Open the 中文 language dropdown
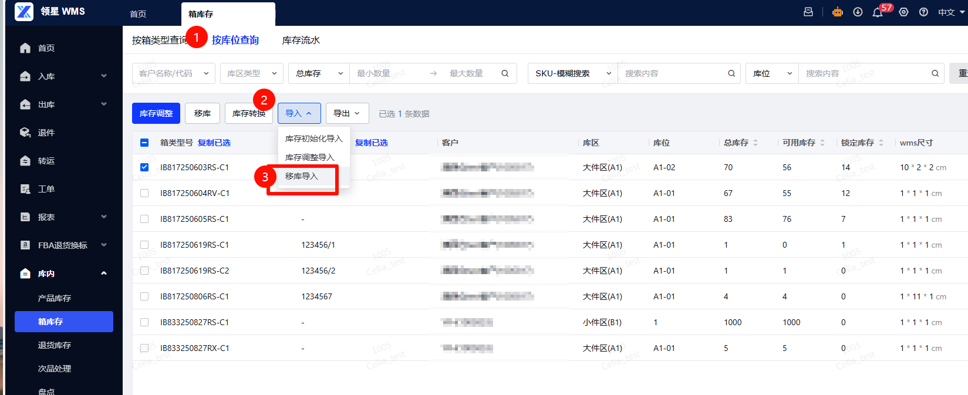968x395 pixels. coord(952,12)
